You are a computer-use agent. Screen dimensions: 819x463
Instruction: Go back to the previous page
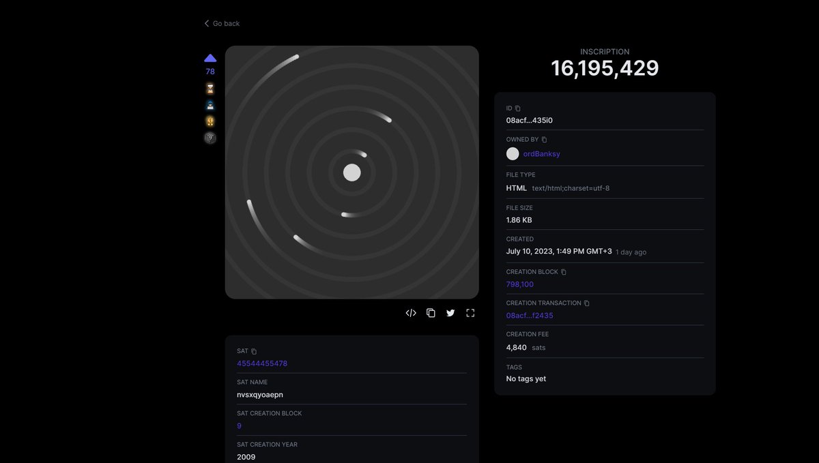(222, 23)
